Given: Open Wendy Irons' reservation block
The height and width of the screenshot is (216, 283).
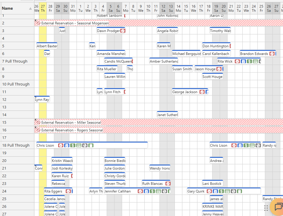Looking at the screenshot, I should coord(160,168).
